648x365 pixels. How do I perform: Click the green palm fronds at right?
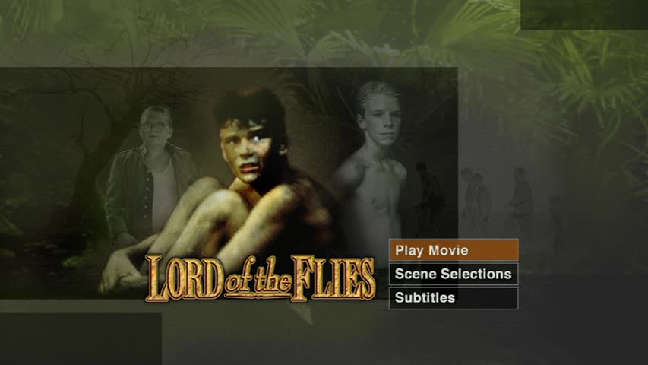pyautogui.click(x=595, y=83)
